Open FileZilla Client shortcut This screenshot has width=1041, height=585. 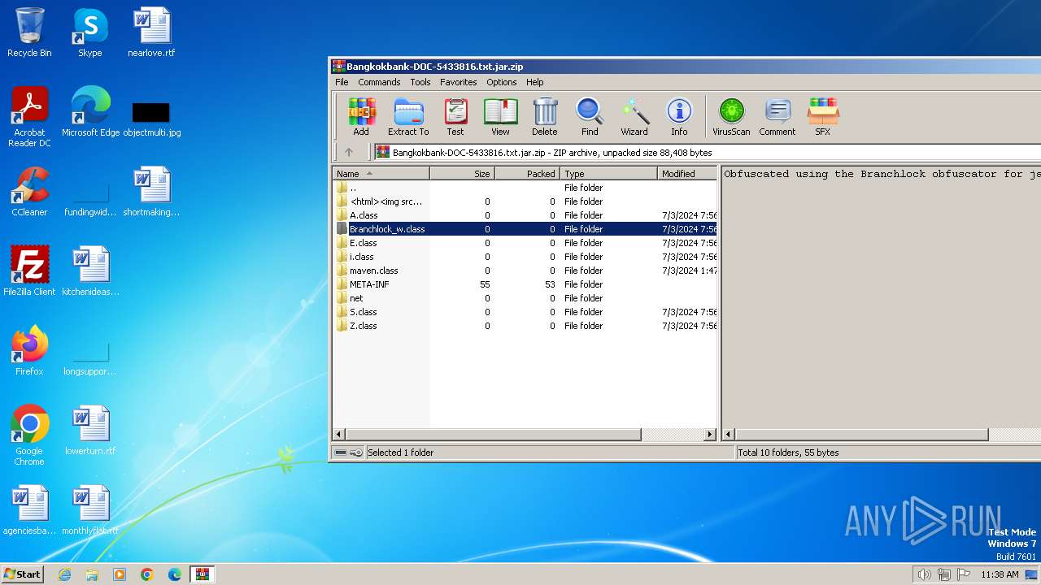(x=29, y=271)
